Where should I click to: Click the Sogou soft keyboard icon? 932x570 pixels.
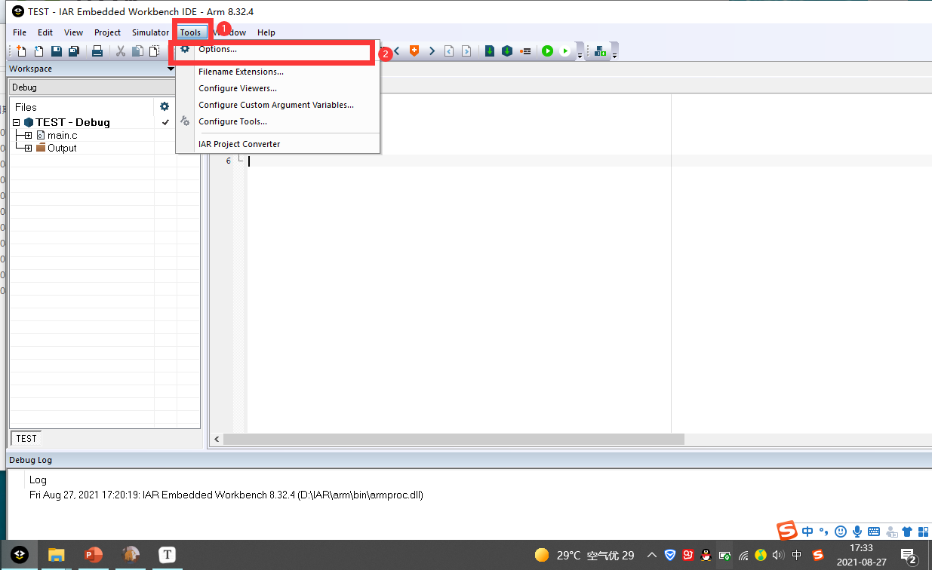pos(874,531)
